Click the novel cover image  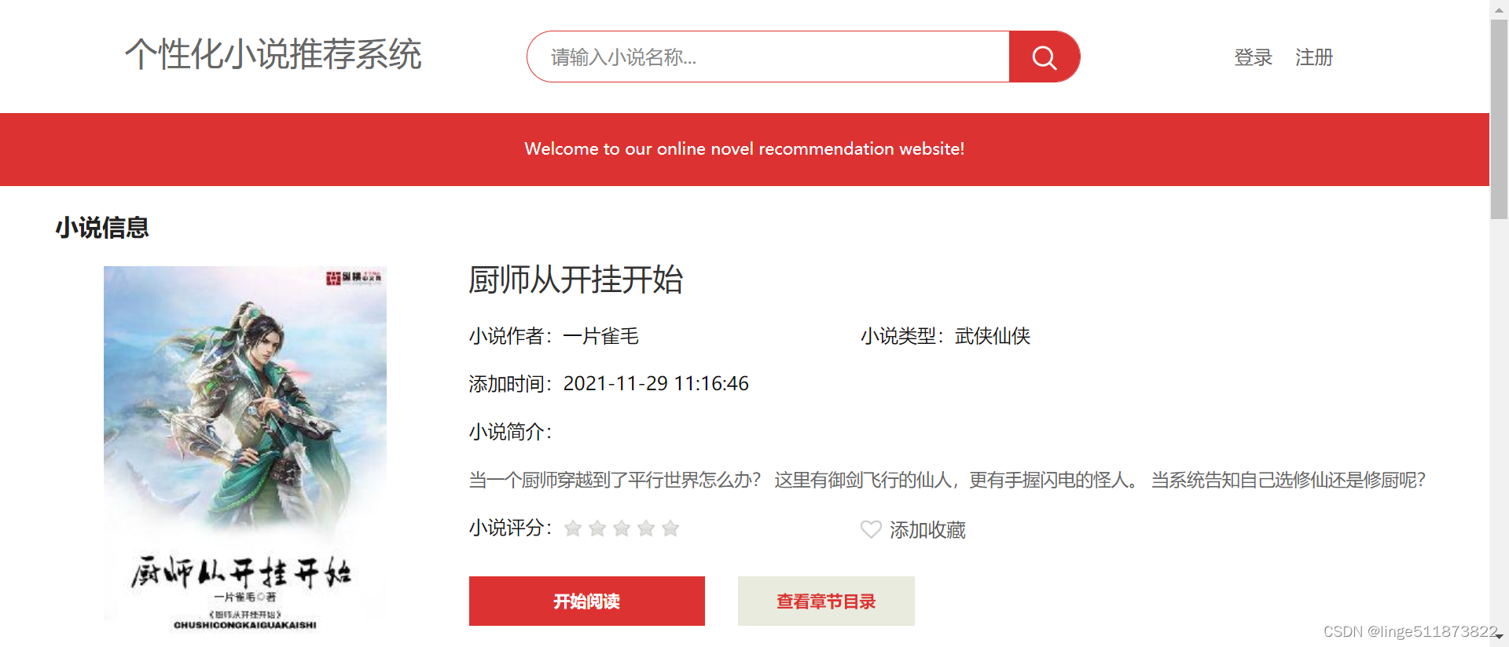point(245,449)
